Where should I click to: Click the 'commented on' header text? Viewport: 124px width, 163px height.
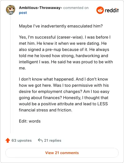pyautogui.click(x=76, y=8)
